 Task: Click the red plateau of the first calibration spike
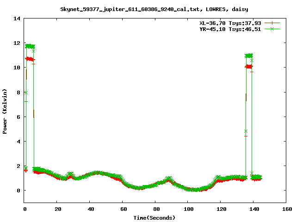(30, 59)
